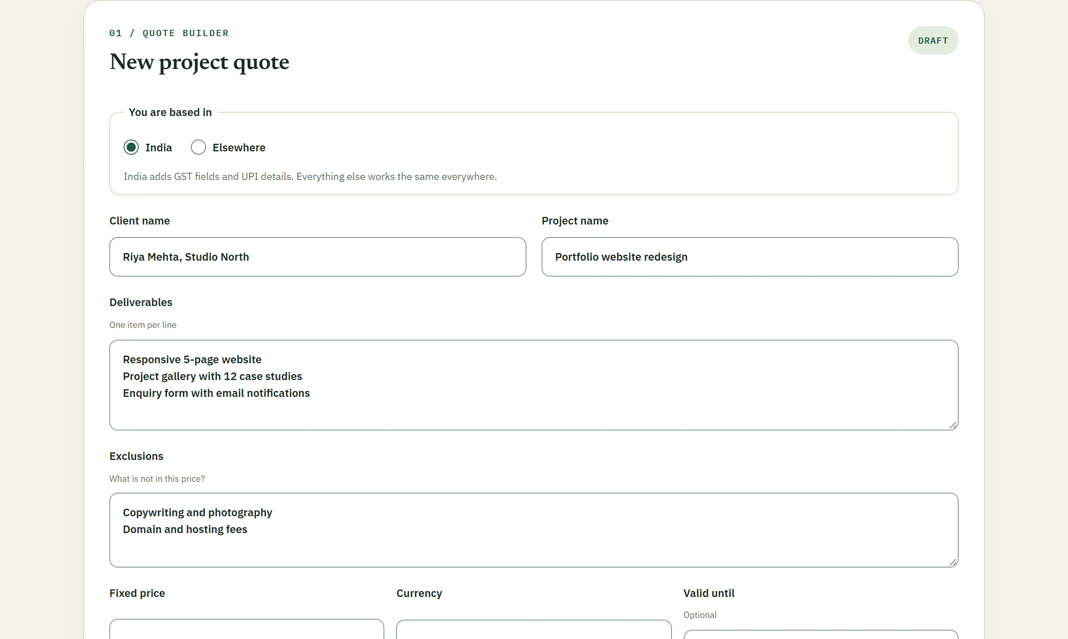This screenshot has height=639, width=1068.
Task: Click the 'Deliverables' label
Action: point(141,302)
